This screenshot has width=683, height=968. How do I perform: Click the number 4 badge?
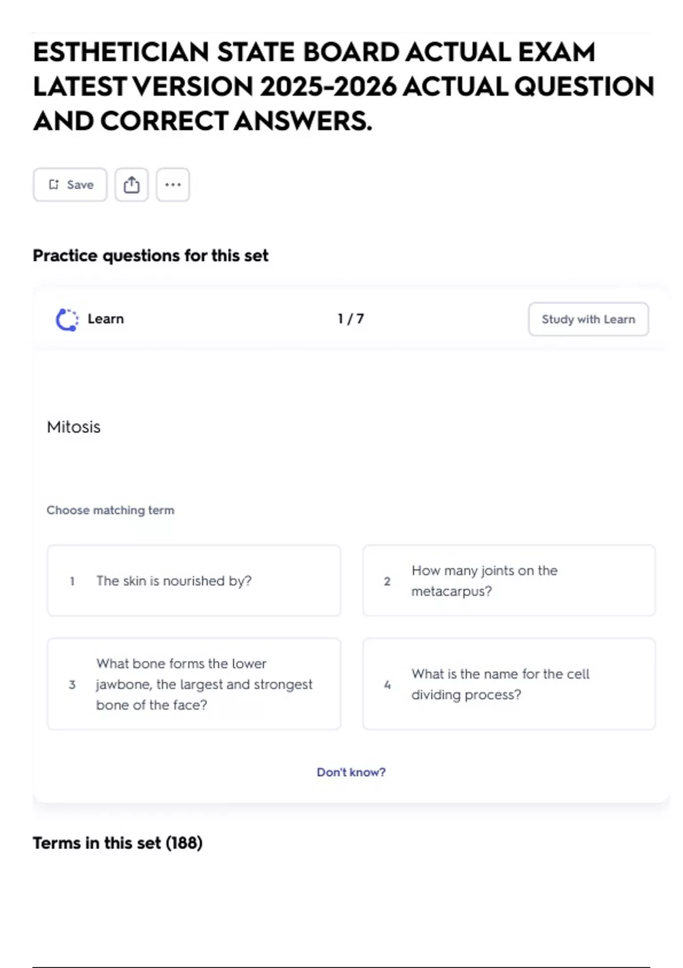click(387, 684)
